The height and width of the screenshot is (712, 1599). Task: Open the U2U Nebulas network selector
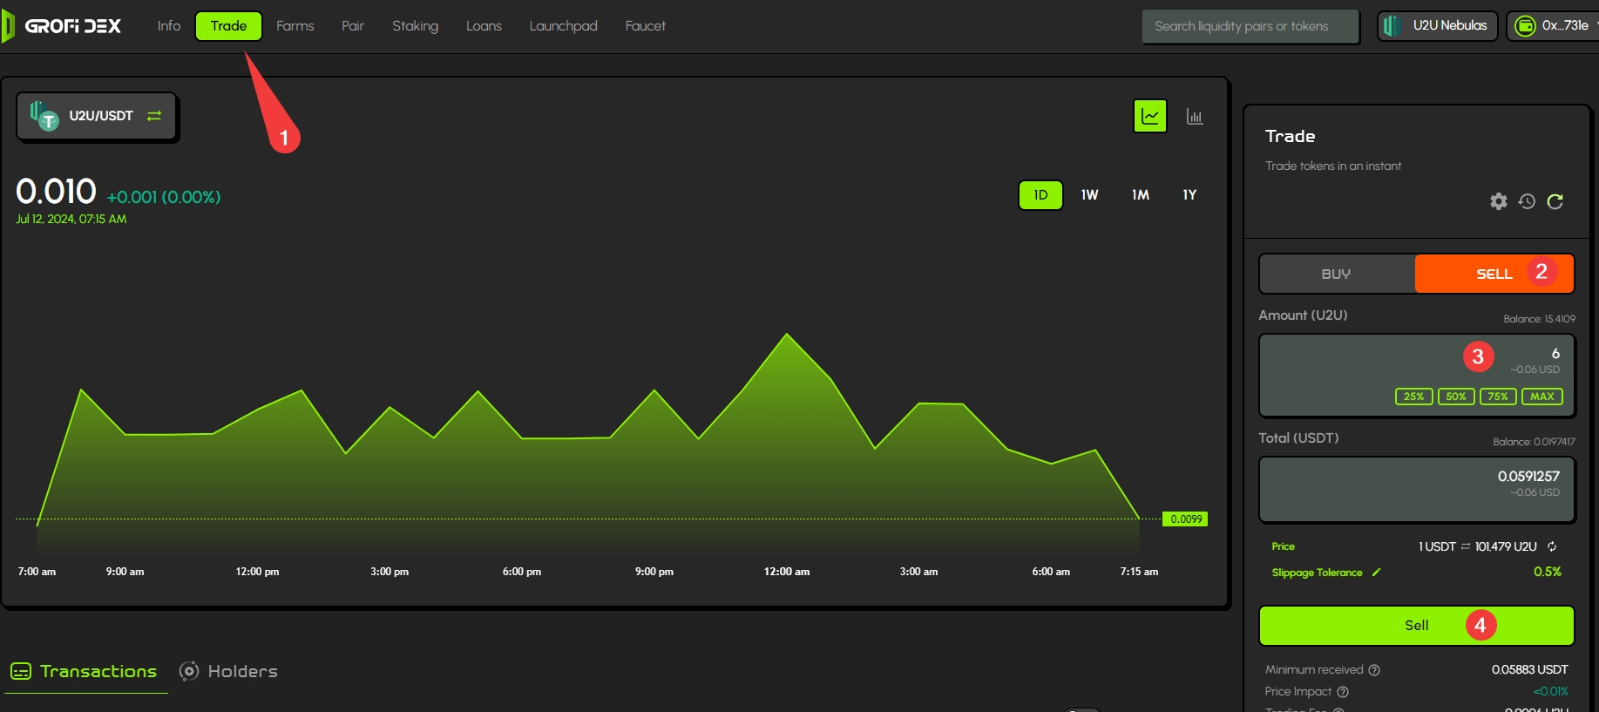tap(1437, 26)
